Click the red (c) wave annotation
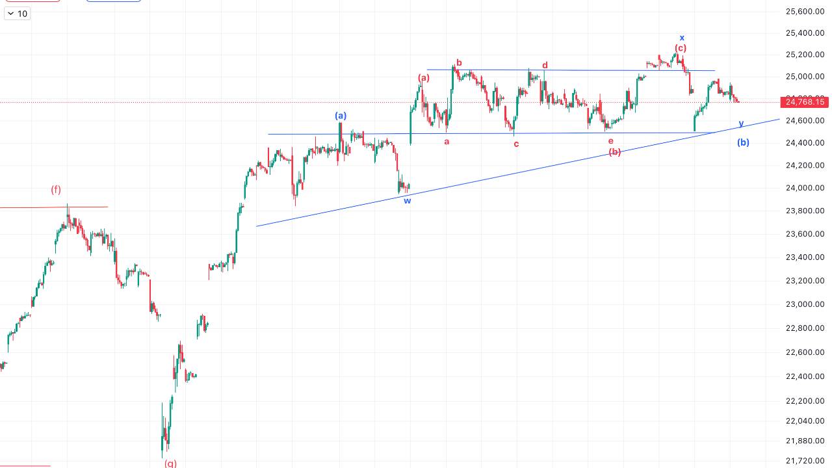The width and height of the screenshot is (832, 468). [680, 47]
